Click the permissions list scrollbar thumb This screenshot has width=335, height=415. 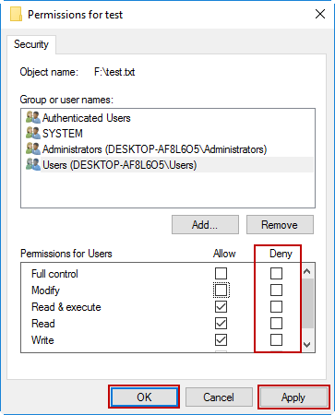point(307,303)
